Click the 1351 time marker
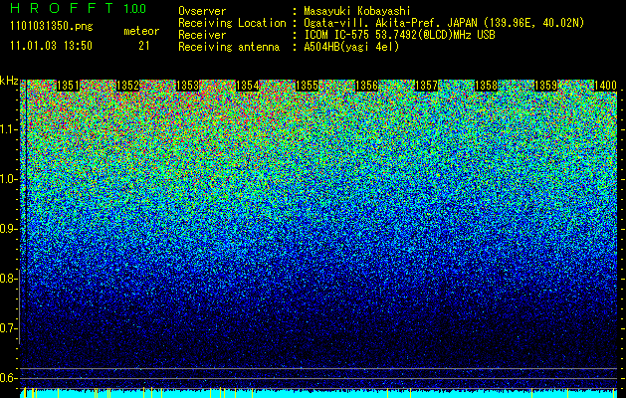This screenshot has height=398, width=626. (68, 86)
